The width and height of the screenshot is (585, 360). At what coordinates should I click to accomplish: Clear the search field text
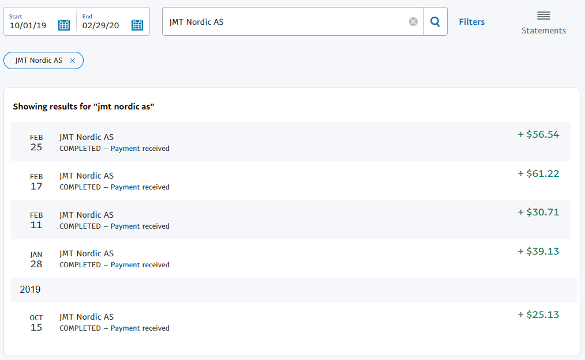click(x=413, y=22)
